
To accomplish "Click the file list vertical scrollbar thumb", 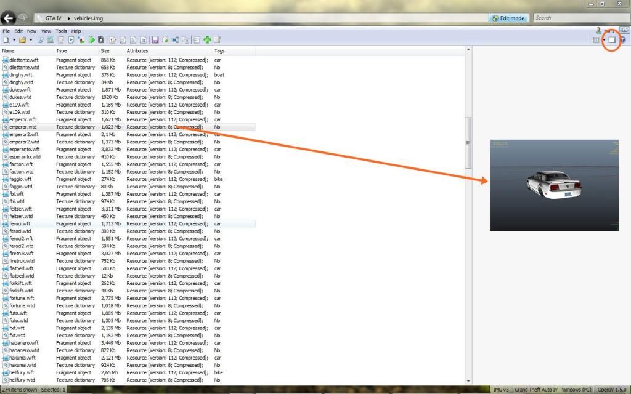I will (x=468, y=142).
